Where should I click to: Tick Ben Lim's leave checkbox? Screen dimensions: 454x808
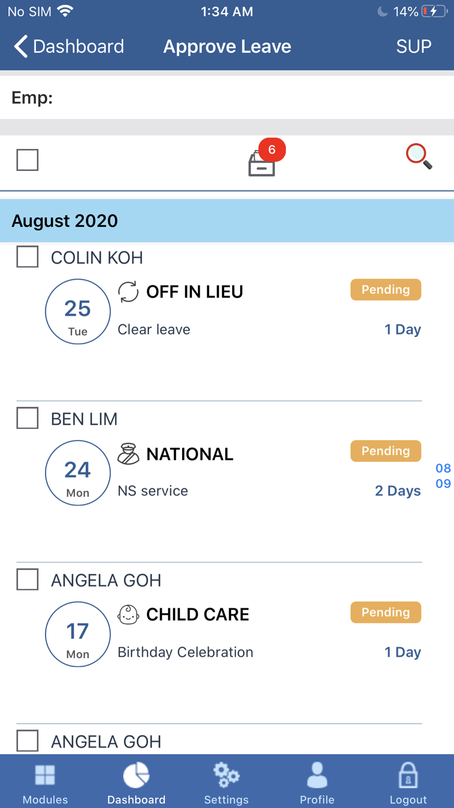click(x=27, y=418)
